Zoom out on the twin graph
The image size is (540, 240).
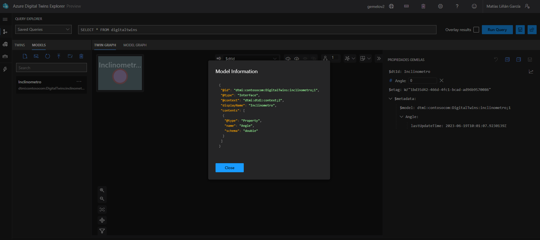[x=102, y=199]
